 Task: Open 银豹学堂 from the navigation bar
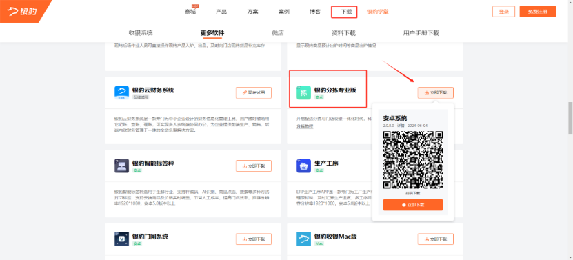point(377,12)
